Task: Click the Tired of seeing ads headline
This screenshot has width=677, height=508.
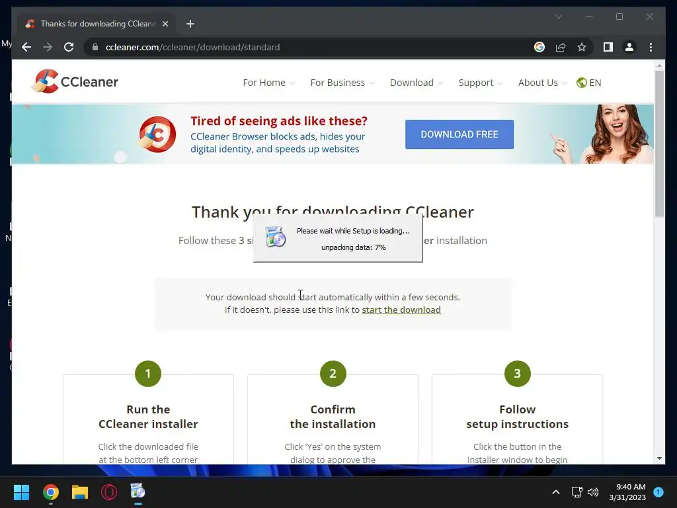Action: coord(279,121)
